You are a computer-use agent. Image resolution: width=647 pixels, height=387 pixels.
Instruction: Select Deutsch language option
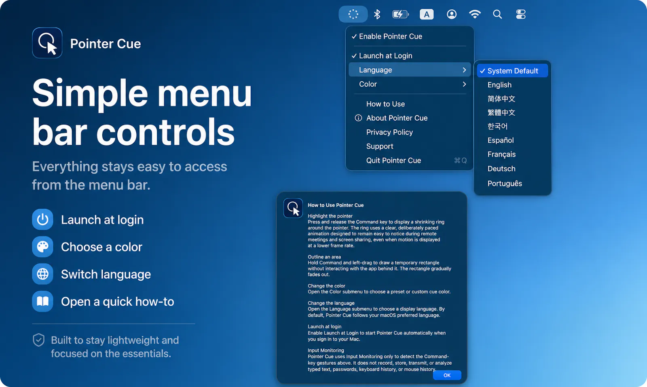(x=512, y=169)
